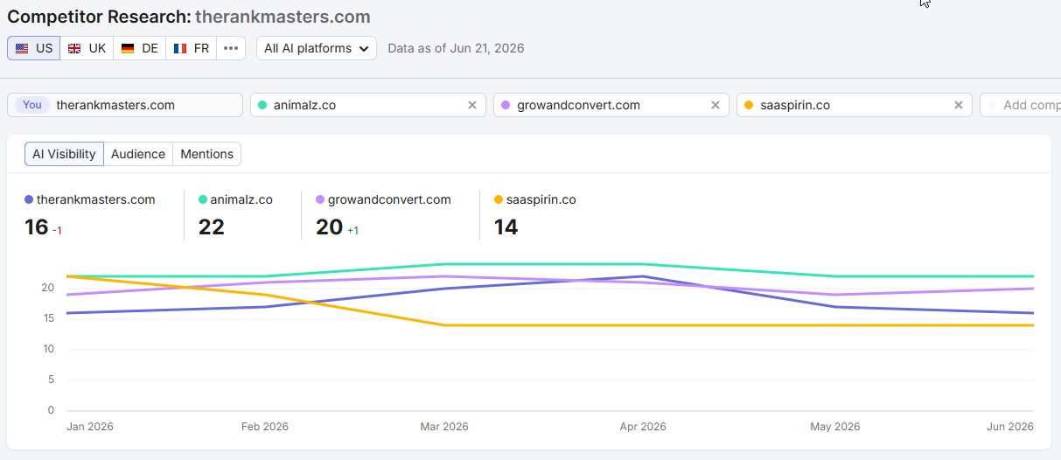Click the growandconvert.com score 20
The width and height of the screenshot is (1061, 460).
pos(330,227)
